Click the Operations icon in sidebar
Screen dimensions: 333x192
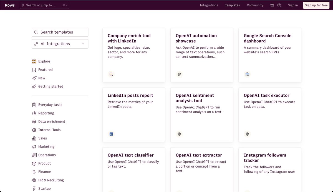(34, 155)
